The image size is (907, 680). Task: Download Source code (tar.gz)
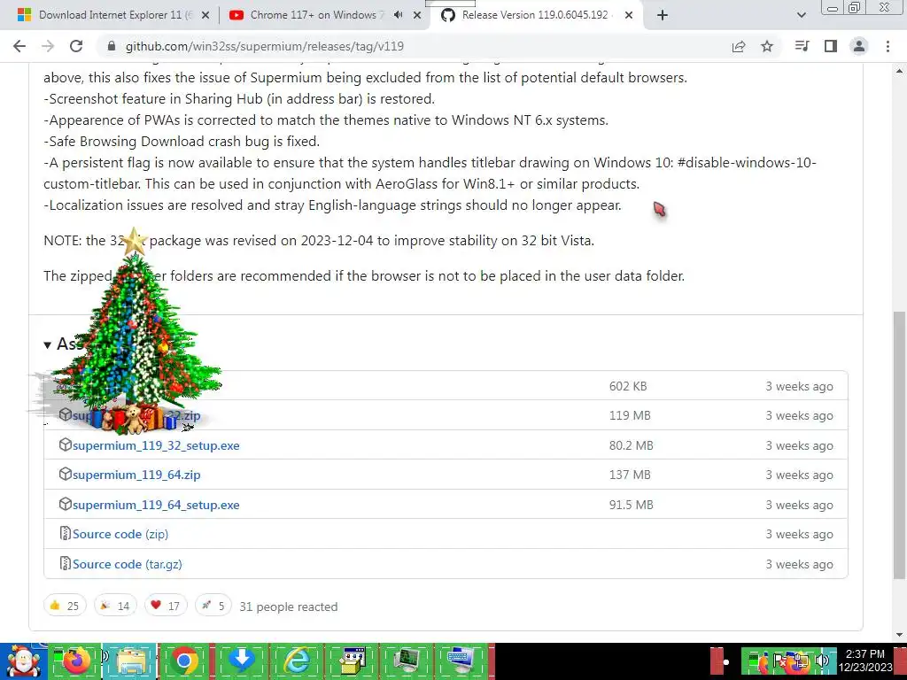point(128,564)
